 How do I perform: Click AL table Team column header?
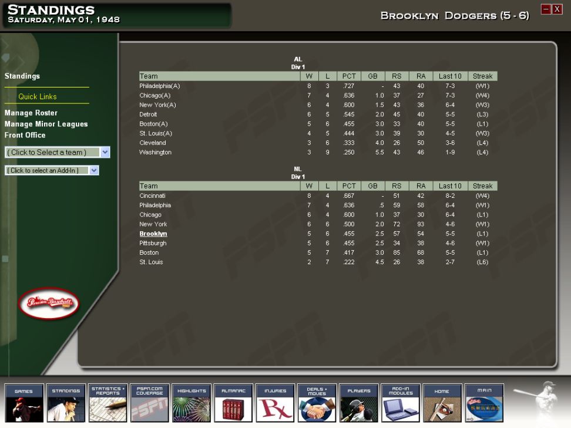pyautogui.click(x=220, y=76)
